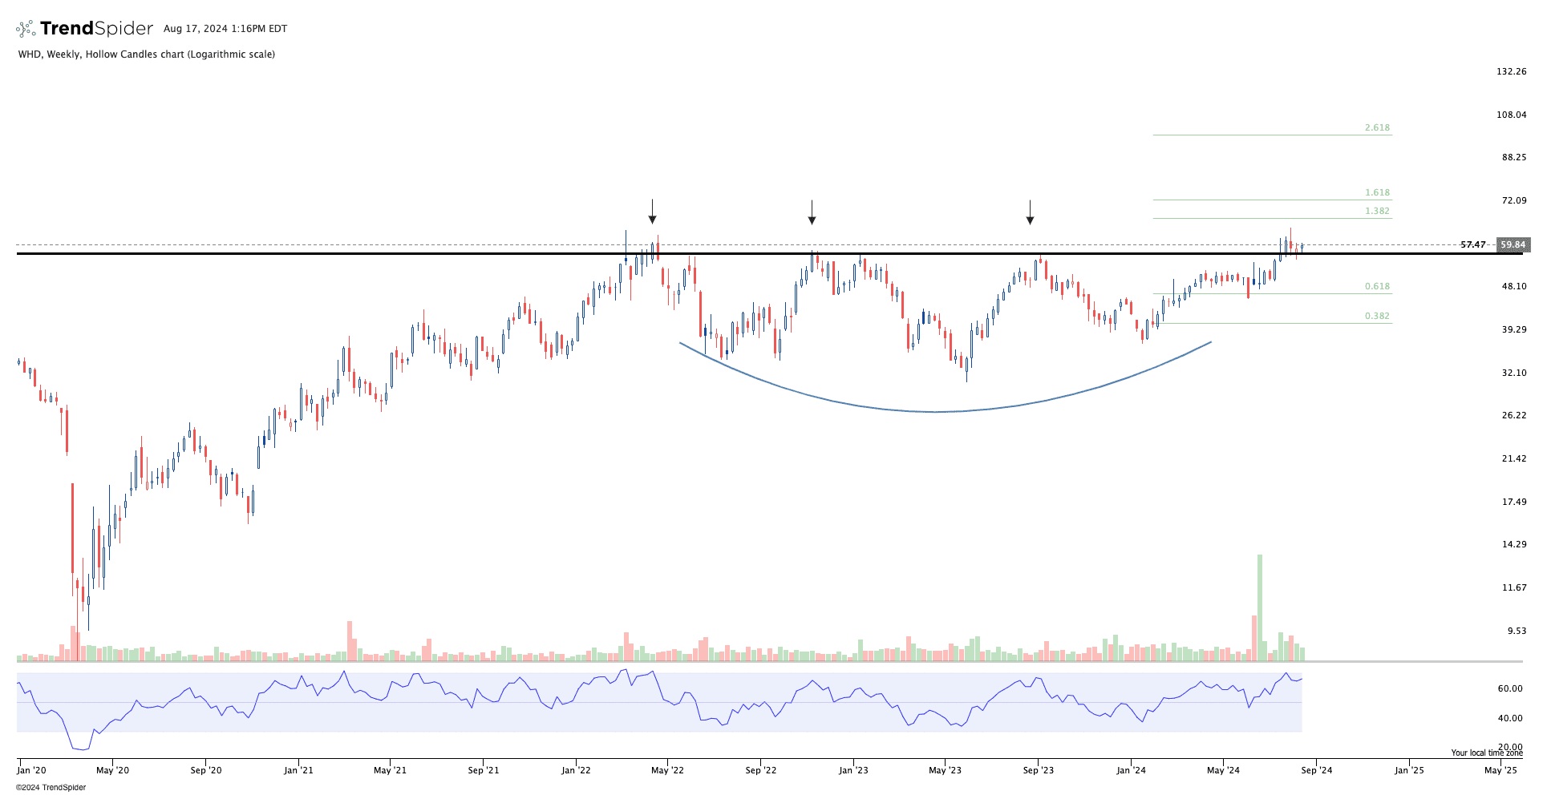Click the chart title starting with WHD, Weekly
1547x795 pixels.
(147, 54)
